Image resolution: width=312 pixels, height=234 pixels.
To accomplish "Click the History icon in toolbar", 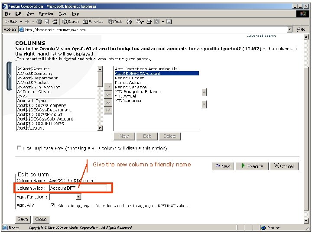I will coord(129,22).
